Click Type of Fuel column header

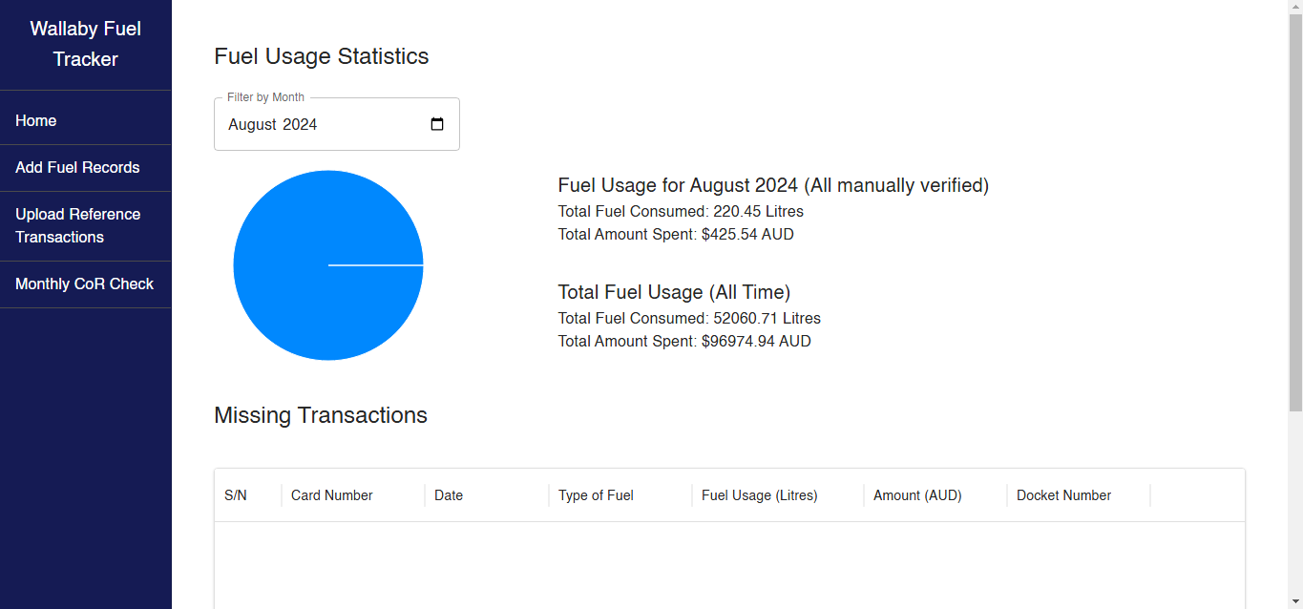[x=596, y=495]
